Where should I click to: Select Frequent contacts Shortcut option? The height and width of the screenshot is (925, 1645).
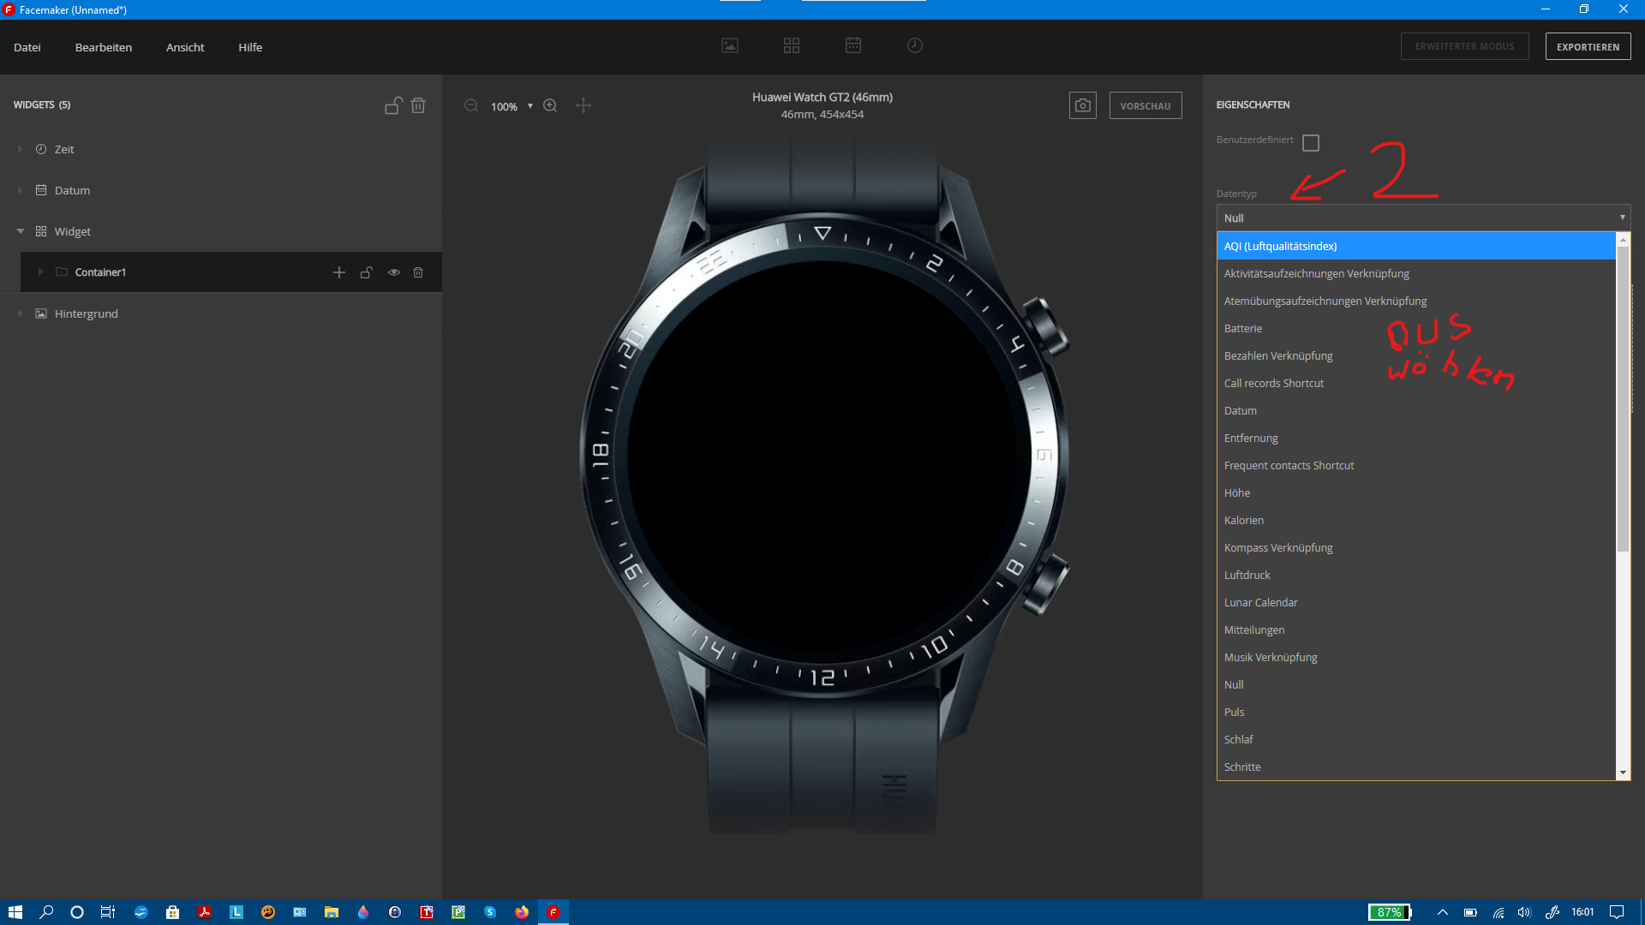pos(1416,465)
